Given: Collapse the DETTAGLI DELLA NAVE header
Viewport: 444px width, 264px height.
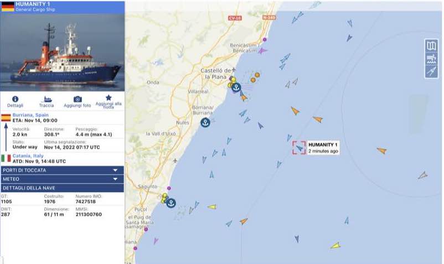Looking at the screenshot, I should coord(63,188).
